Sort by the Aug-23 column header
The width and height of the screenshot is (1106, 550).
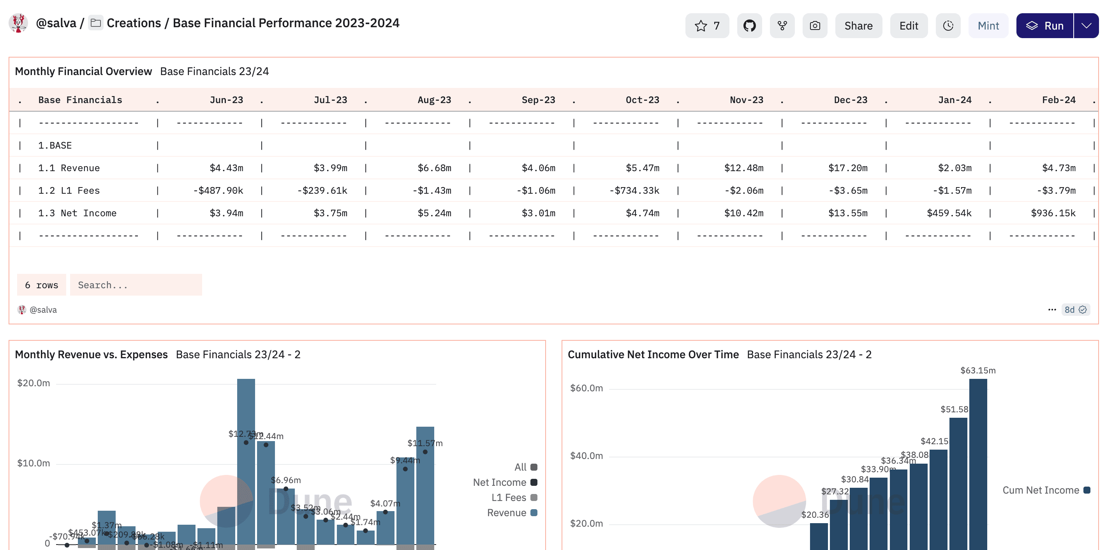(434, 100)
